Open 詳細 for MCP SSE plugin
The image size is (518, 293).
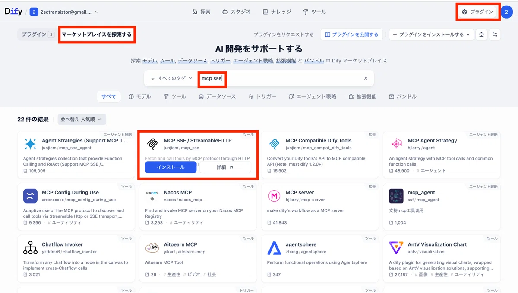(225, 167)
